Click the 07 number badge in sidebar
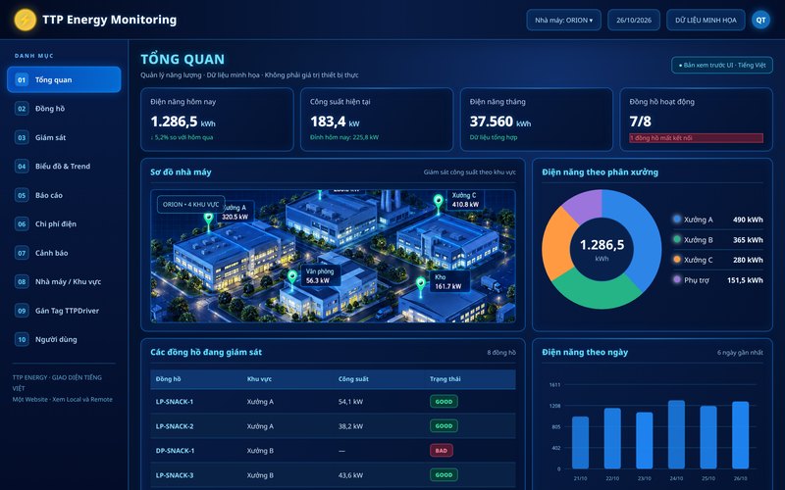This screenshot has height=490, width=785. coord(22,253)
